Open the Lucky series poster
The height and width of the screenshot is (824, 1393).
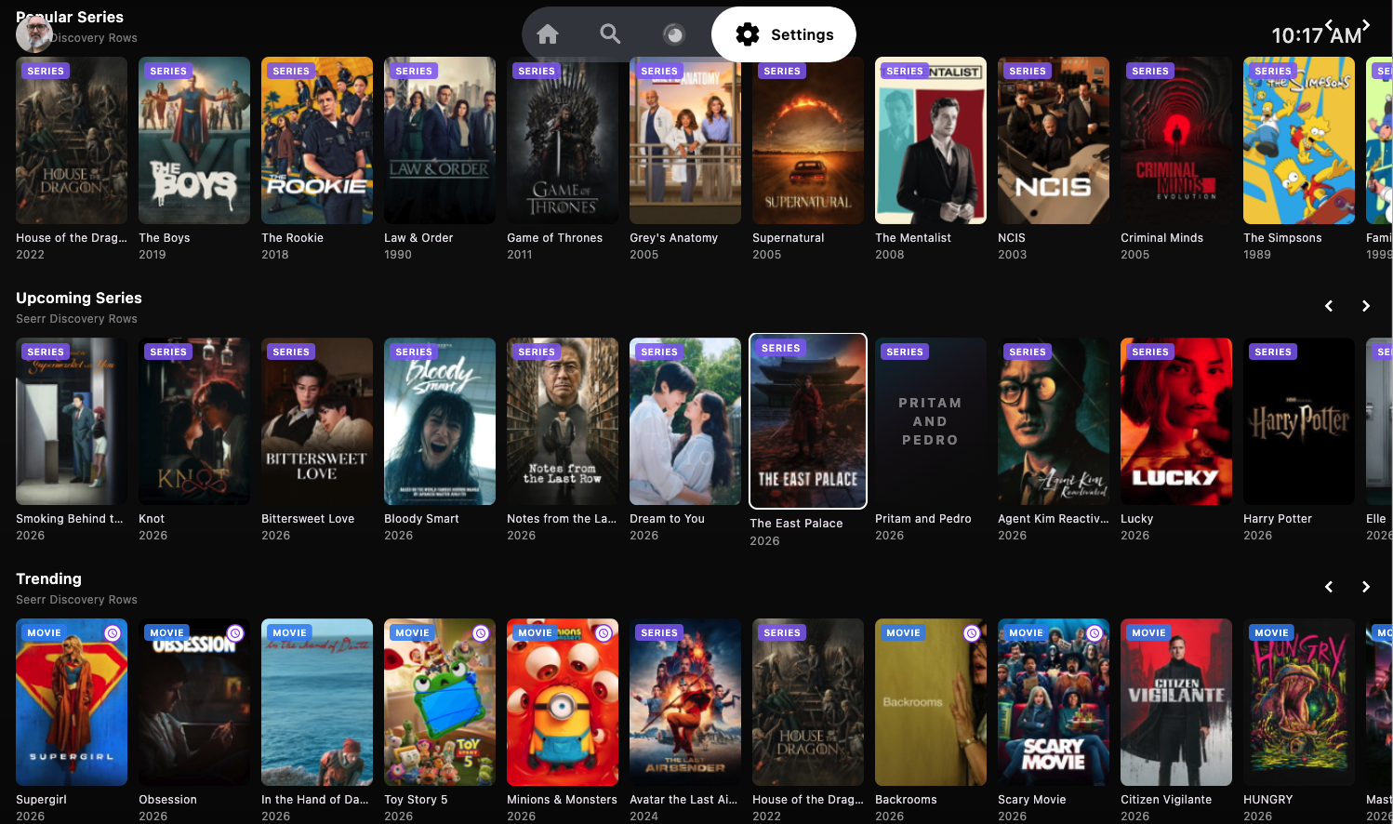pos(1176,421)
